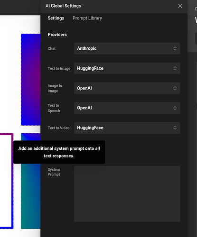Click the chevron arrows in Text to Video field
The image size is (197, 237).
[x=175, y=128]
